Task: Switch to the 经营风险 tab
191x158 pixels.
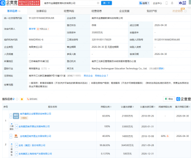Action: tap(69, 11)
